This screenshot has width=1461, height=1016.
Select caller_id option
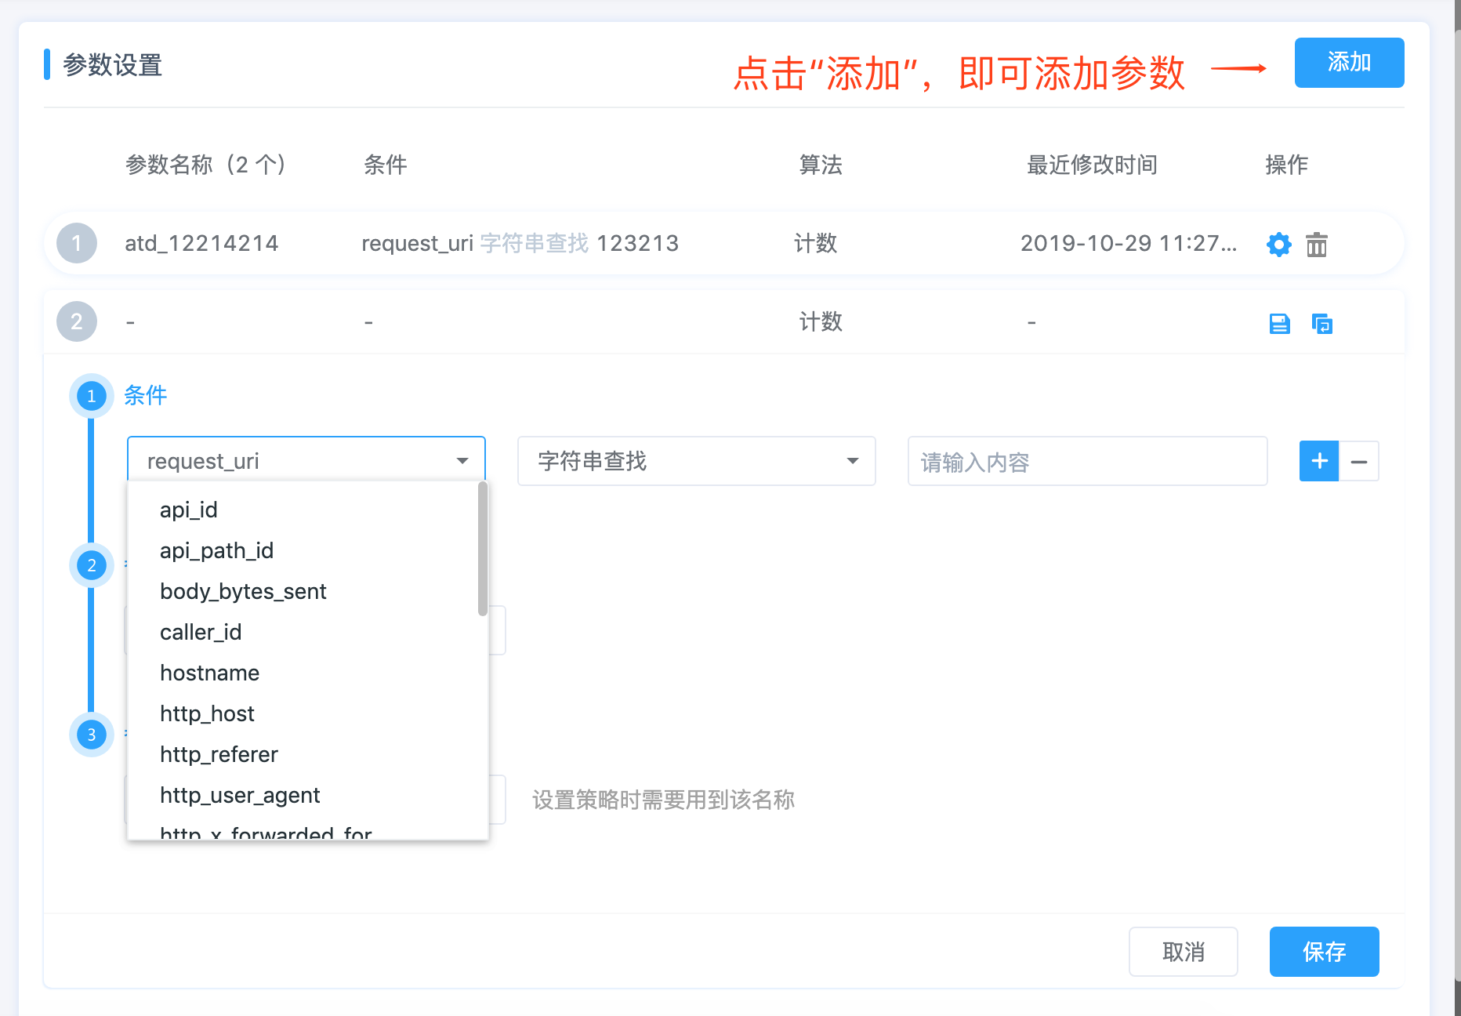click(306, 632)
